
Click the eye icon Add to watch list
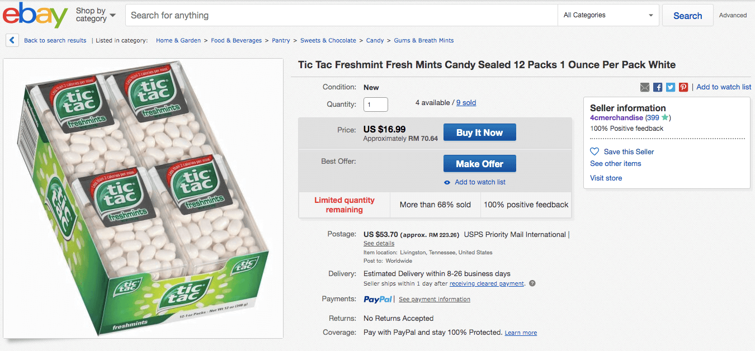coord(447,182)
